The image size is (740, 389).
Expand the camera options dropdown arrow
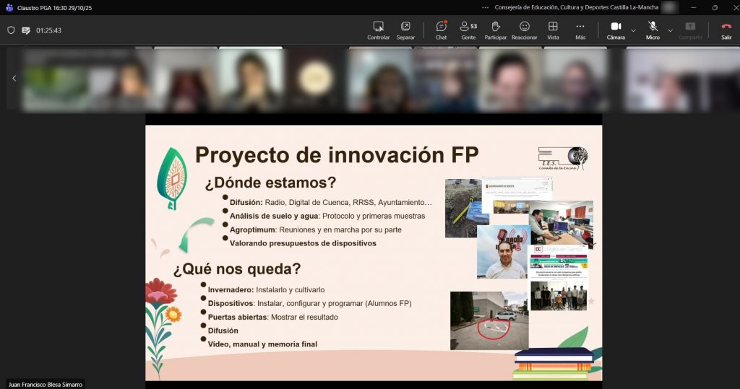click(634, 30)
